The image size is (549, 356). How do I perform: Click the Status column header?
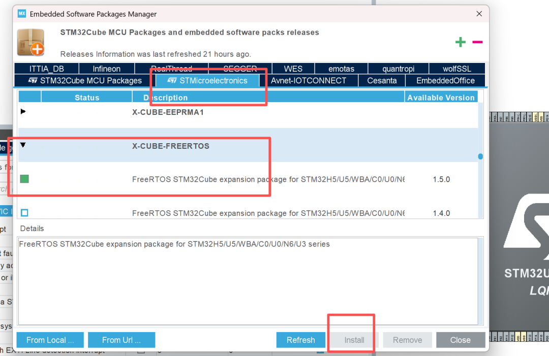[x=87, y=98]
